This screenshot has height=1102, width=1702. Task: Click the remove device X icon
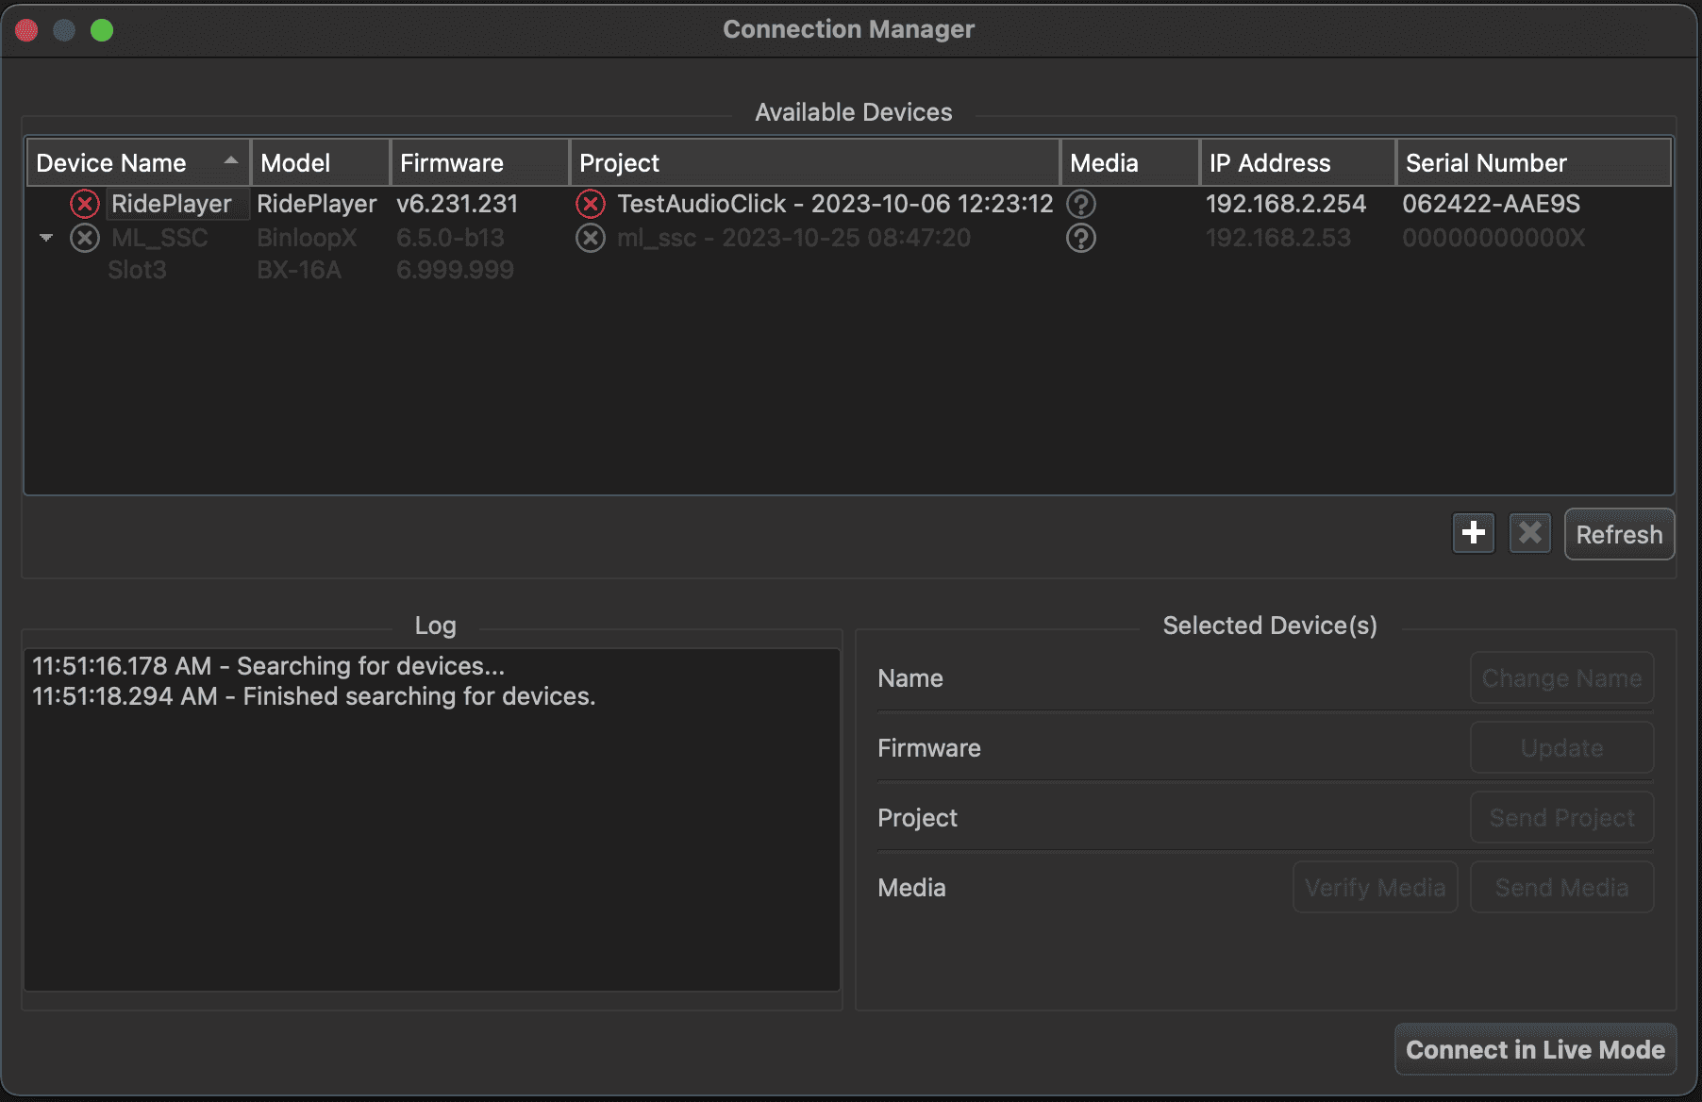[1529, 533]
